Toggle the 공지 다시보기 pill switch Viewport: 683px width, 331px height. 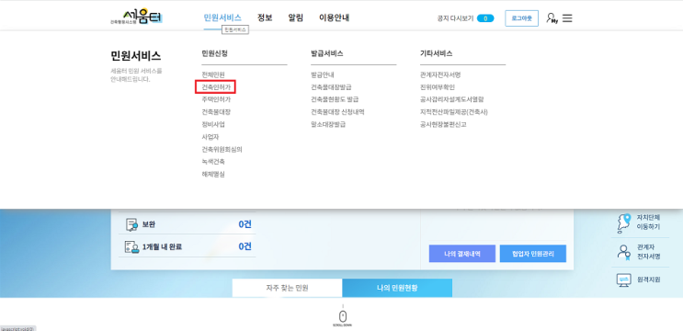(x=485, y=18)
